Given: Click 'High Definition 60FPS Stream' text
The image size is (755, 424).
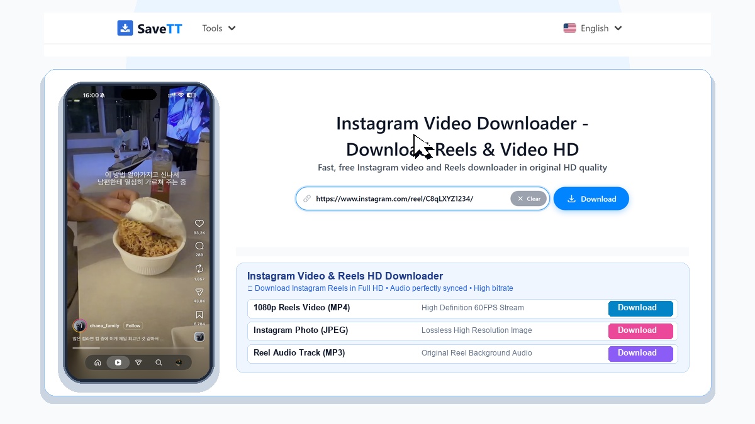Looking at the screenshot, I should pos(473,308).
